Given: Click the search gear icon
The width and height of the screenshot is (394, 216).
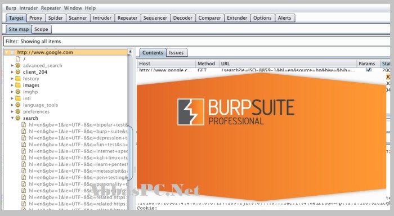Looking at the screenshot, I should (x=18, y=118).
